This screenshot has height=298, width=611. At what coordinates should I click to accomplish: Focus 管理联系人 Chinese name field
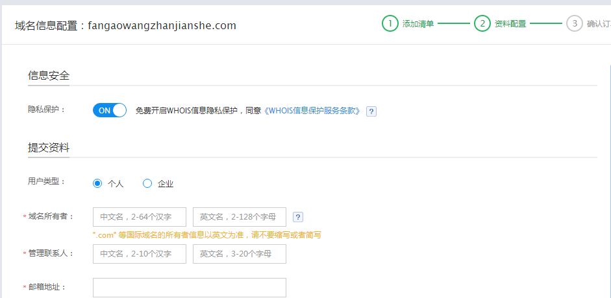pyautogui.click(x=140, y=254)
